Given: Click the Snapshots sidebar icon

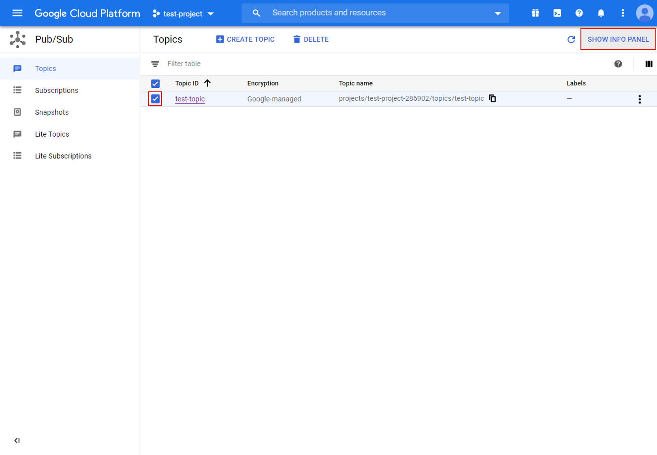Looking at the screenshot, I should (17, 112).
